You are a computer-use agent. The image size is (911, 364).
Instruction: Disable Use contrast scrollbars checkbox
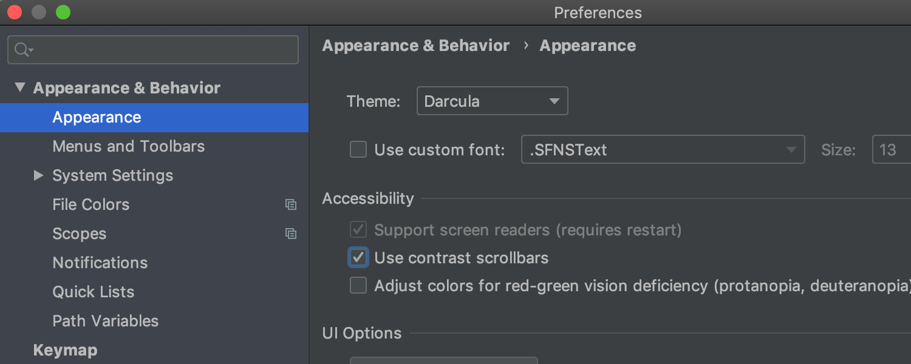[x=358, y=258]
